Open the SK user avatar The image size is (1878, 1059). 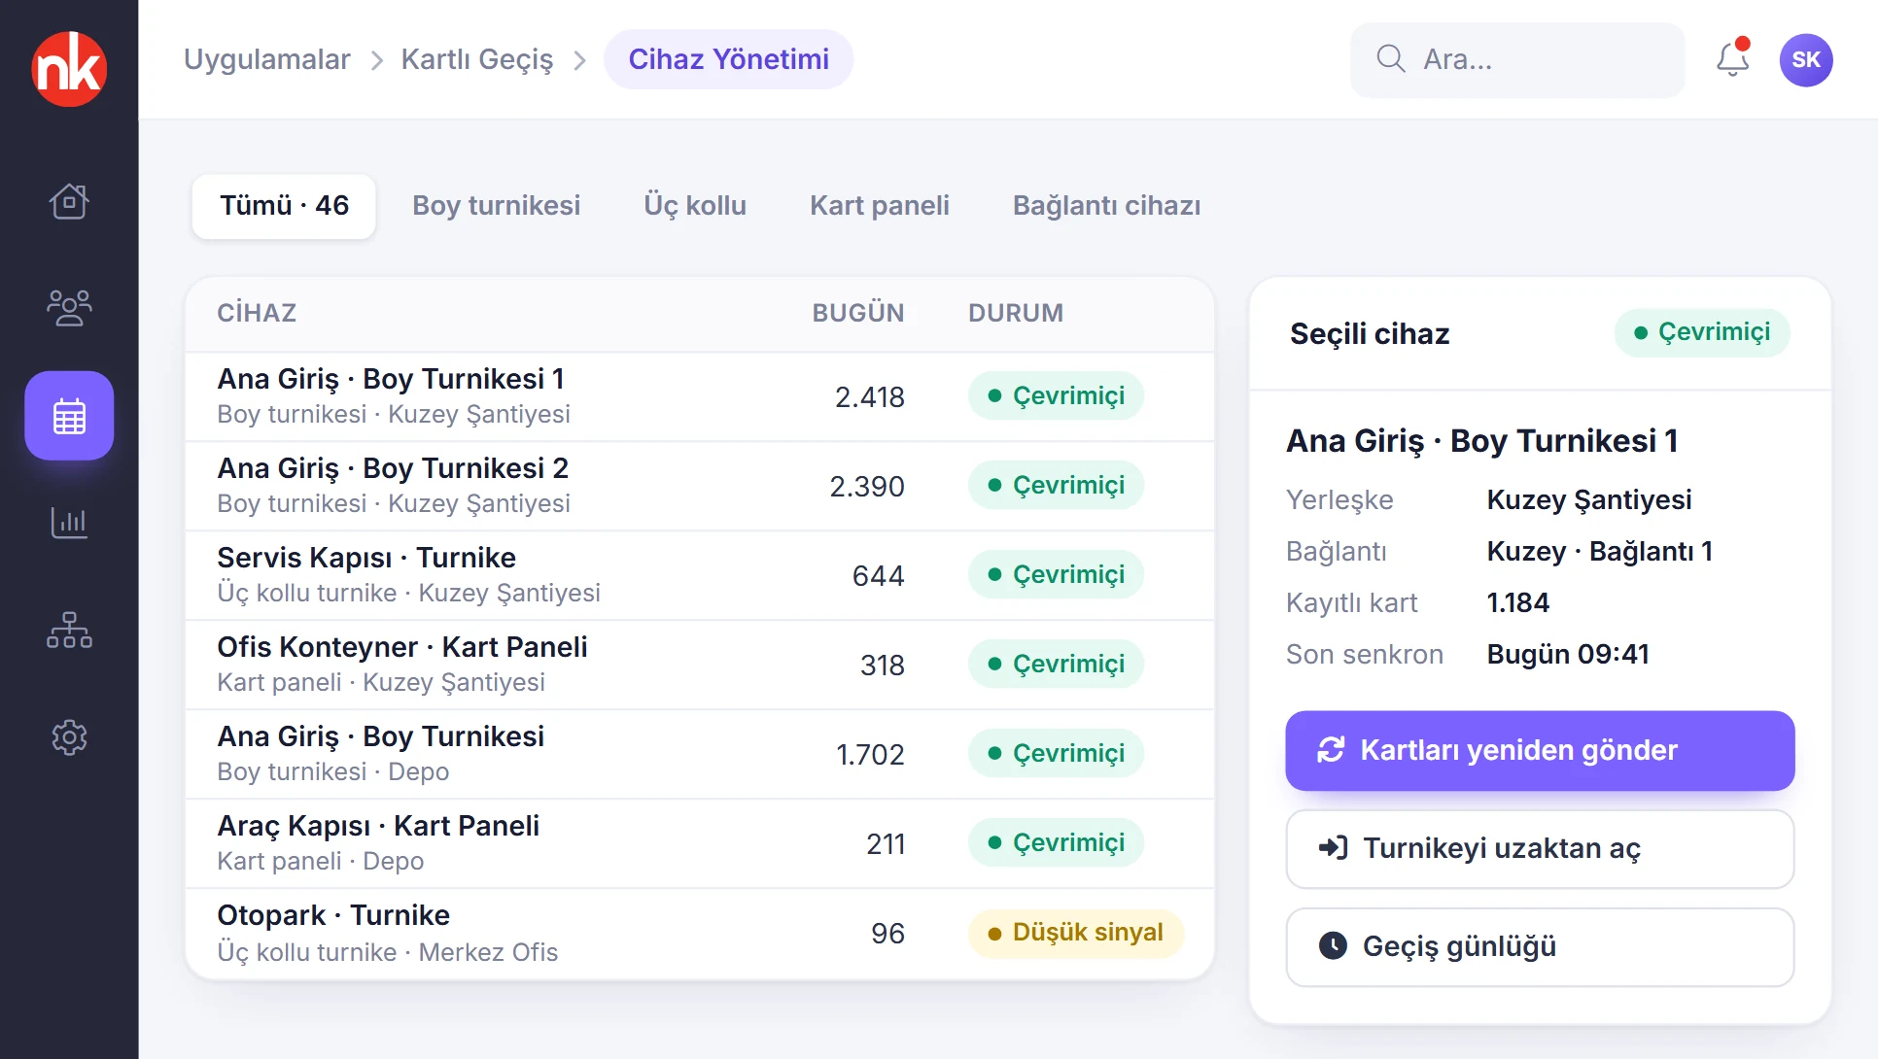click(x=1806, y=60)
